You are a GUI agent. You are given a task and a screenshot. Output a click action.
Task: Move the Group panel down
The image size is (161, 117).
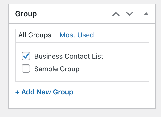point(130,14)
